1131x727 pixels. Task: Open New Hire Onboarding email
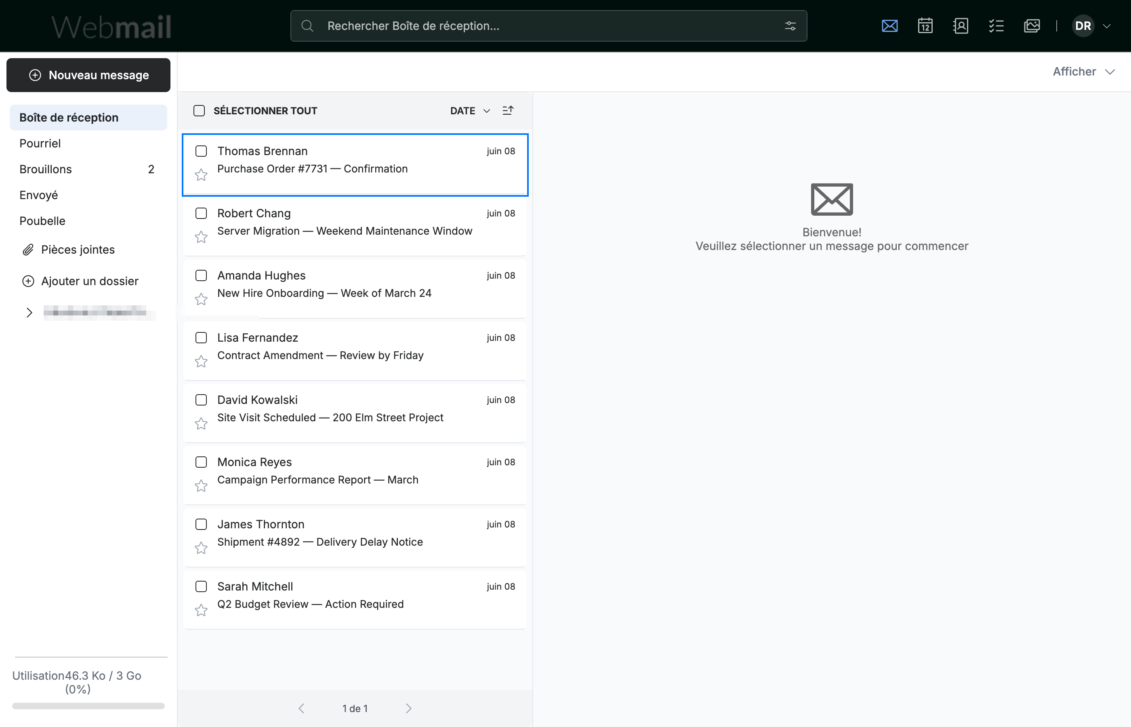tap(355, 289)
